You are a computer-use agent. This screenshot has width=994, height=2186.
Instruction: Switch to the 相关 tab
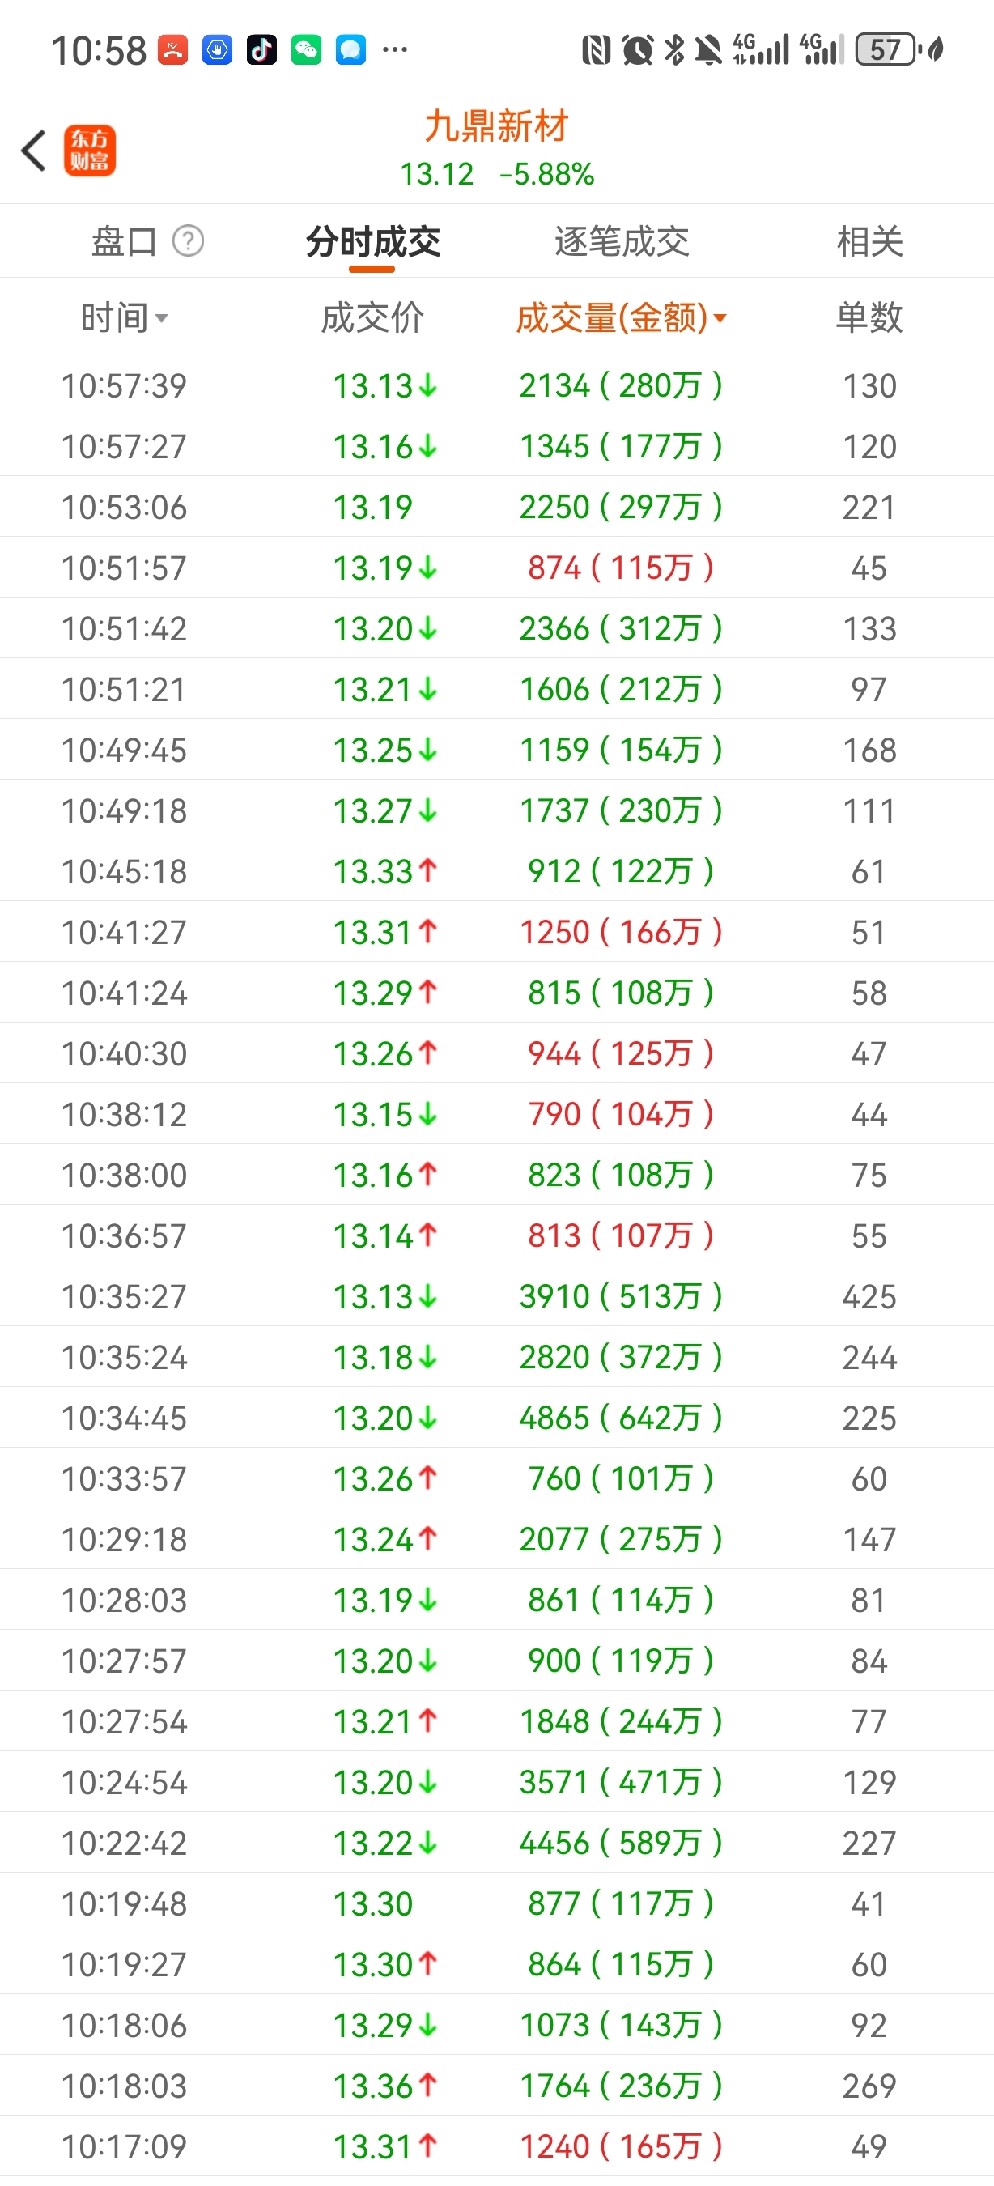click(869, 242)
